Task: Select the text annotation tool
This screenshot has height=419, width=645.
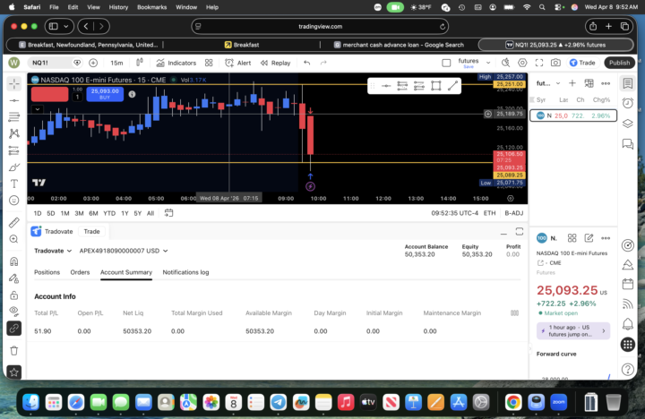Action: click(14, 184)
